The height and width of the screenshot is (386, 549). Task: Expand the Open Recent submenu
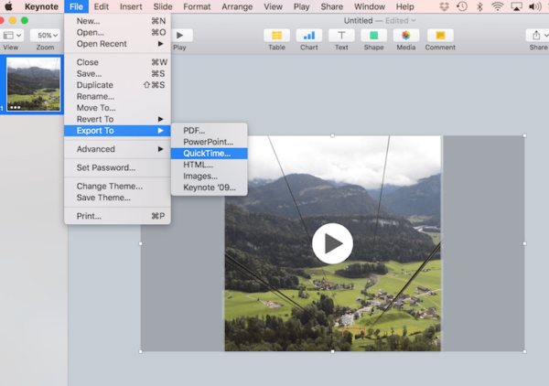(117, 44)
